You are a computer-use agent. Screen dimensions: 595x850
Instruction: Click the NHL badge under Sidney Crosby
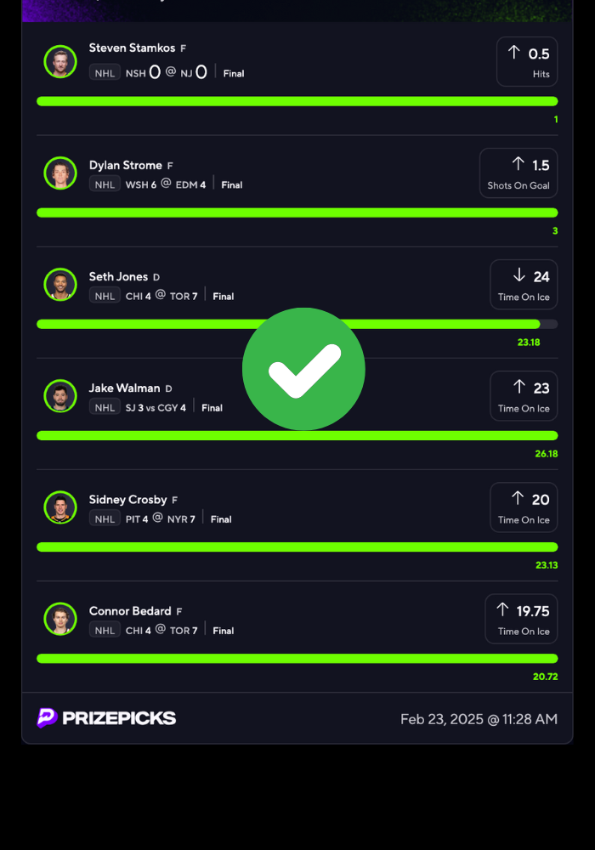(x=105, y=518)
